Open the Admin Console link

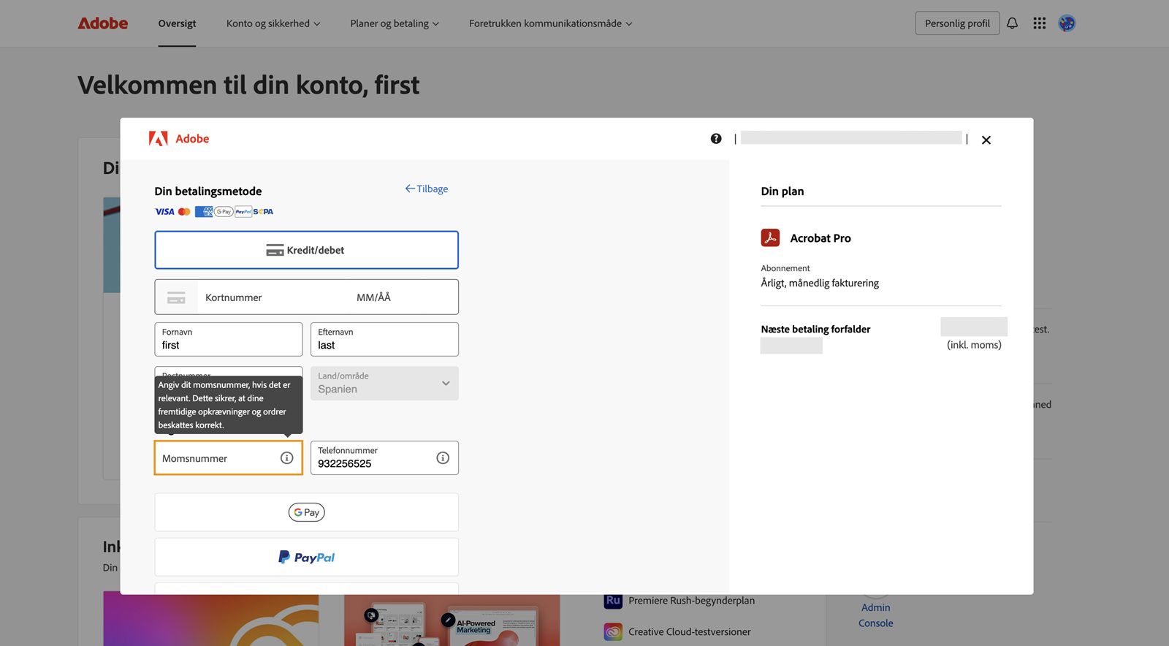(876, 615)
